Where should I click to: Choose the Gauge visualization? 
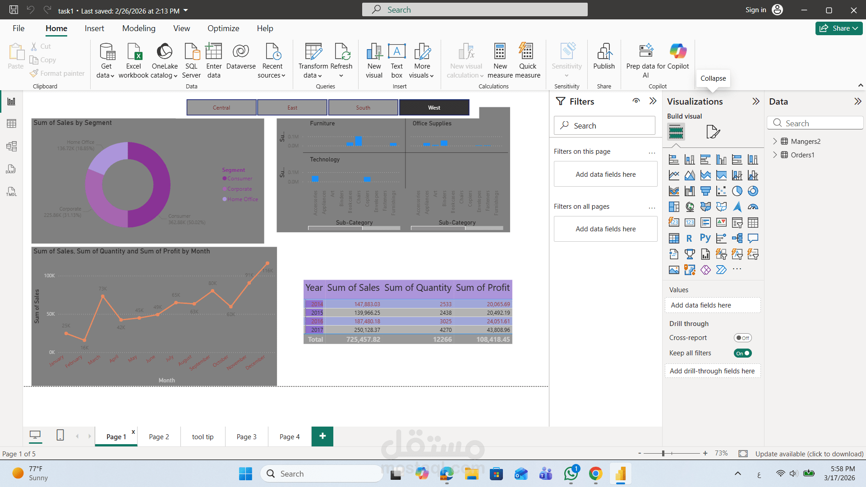point(753,207)
